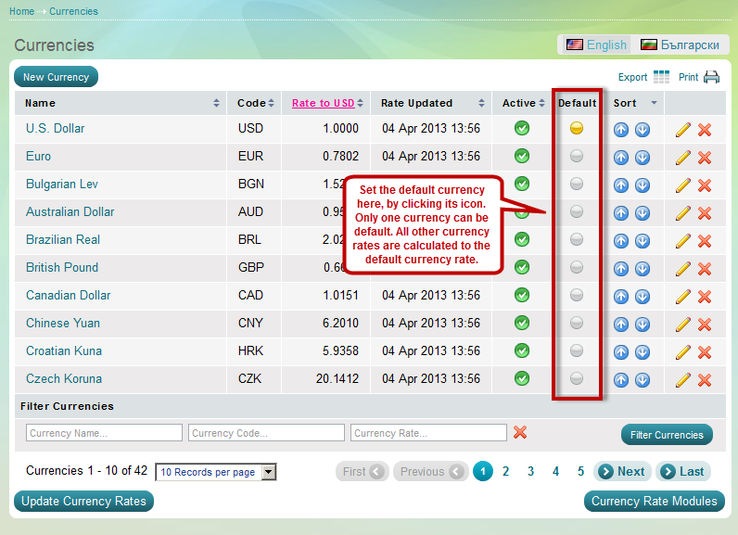The image size is (738, 535).
Task: Sort by the Rate to USD column
Action: [323, 103]
